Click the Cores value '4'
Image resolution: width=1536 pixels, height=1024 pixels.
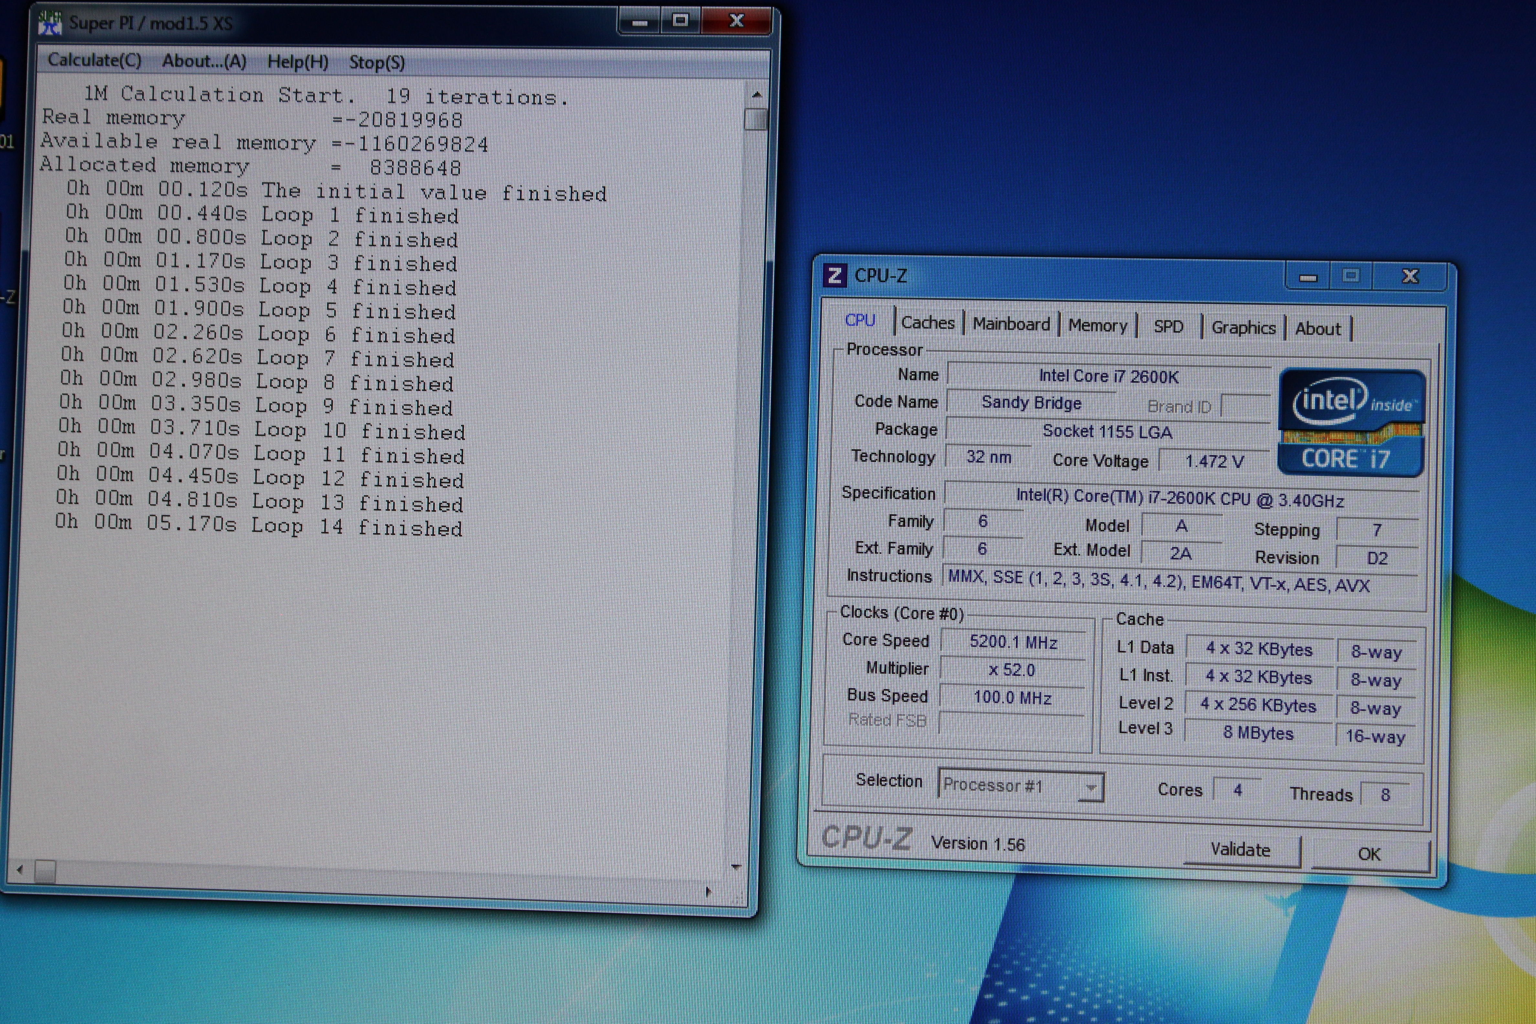[1238, 790]
